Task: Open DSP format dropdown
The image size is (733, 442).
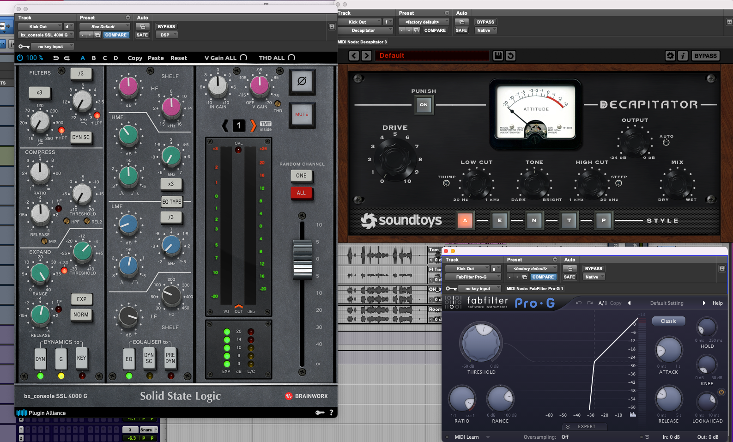Action: pyautogui.click(x=166, y=35)
